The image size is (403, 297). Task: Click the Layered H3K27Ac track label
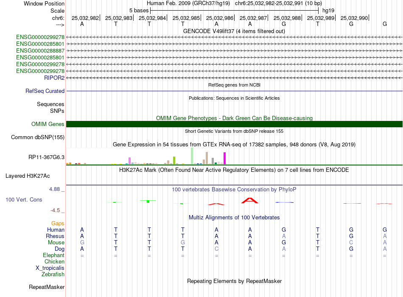pyautogui.click(x=28, y=176)
